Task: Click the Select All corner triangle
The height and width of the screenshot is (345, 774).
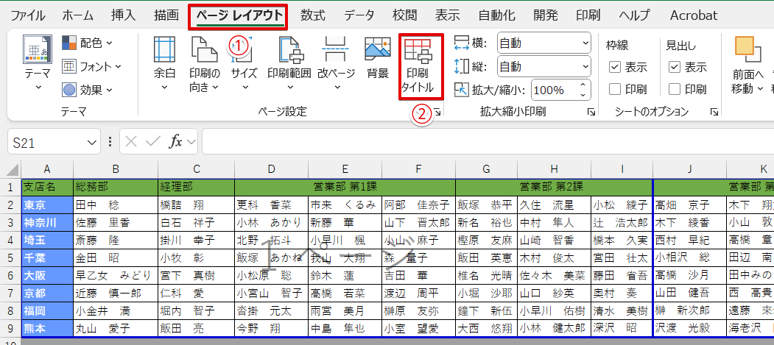Action: pos(12,169)
